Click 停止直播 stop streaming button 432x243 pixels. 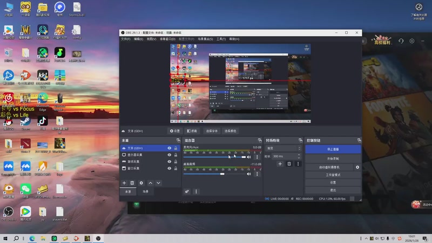[x=333, y=150]
